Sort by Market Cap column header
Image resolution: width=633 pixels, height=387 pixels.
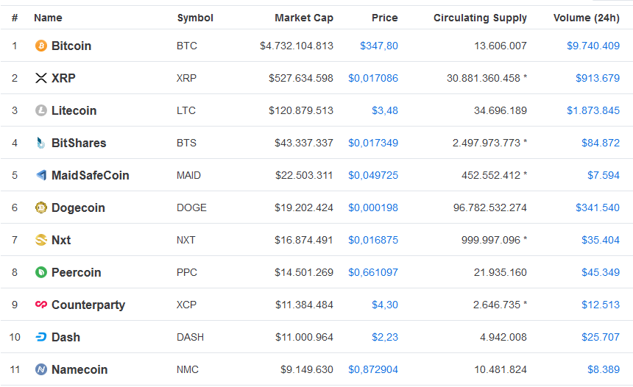304,18
